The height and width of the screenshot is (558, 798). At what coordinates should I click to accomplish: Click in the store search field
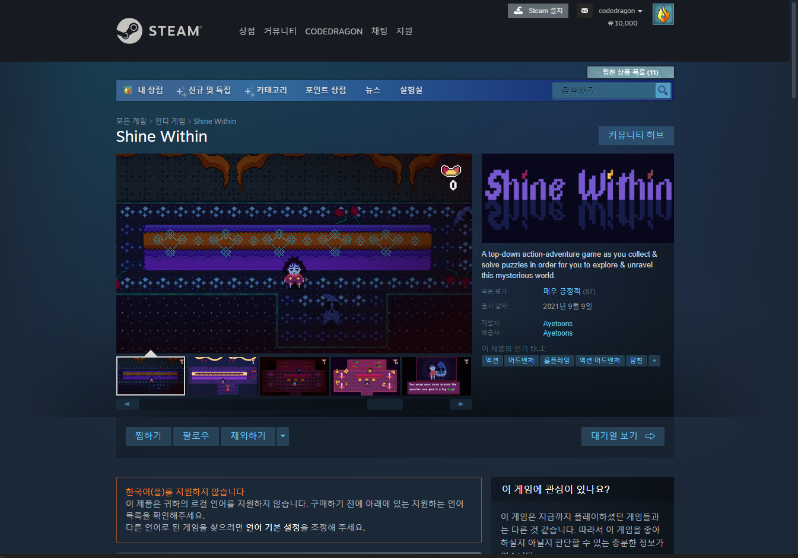click(x=604, y=90)
